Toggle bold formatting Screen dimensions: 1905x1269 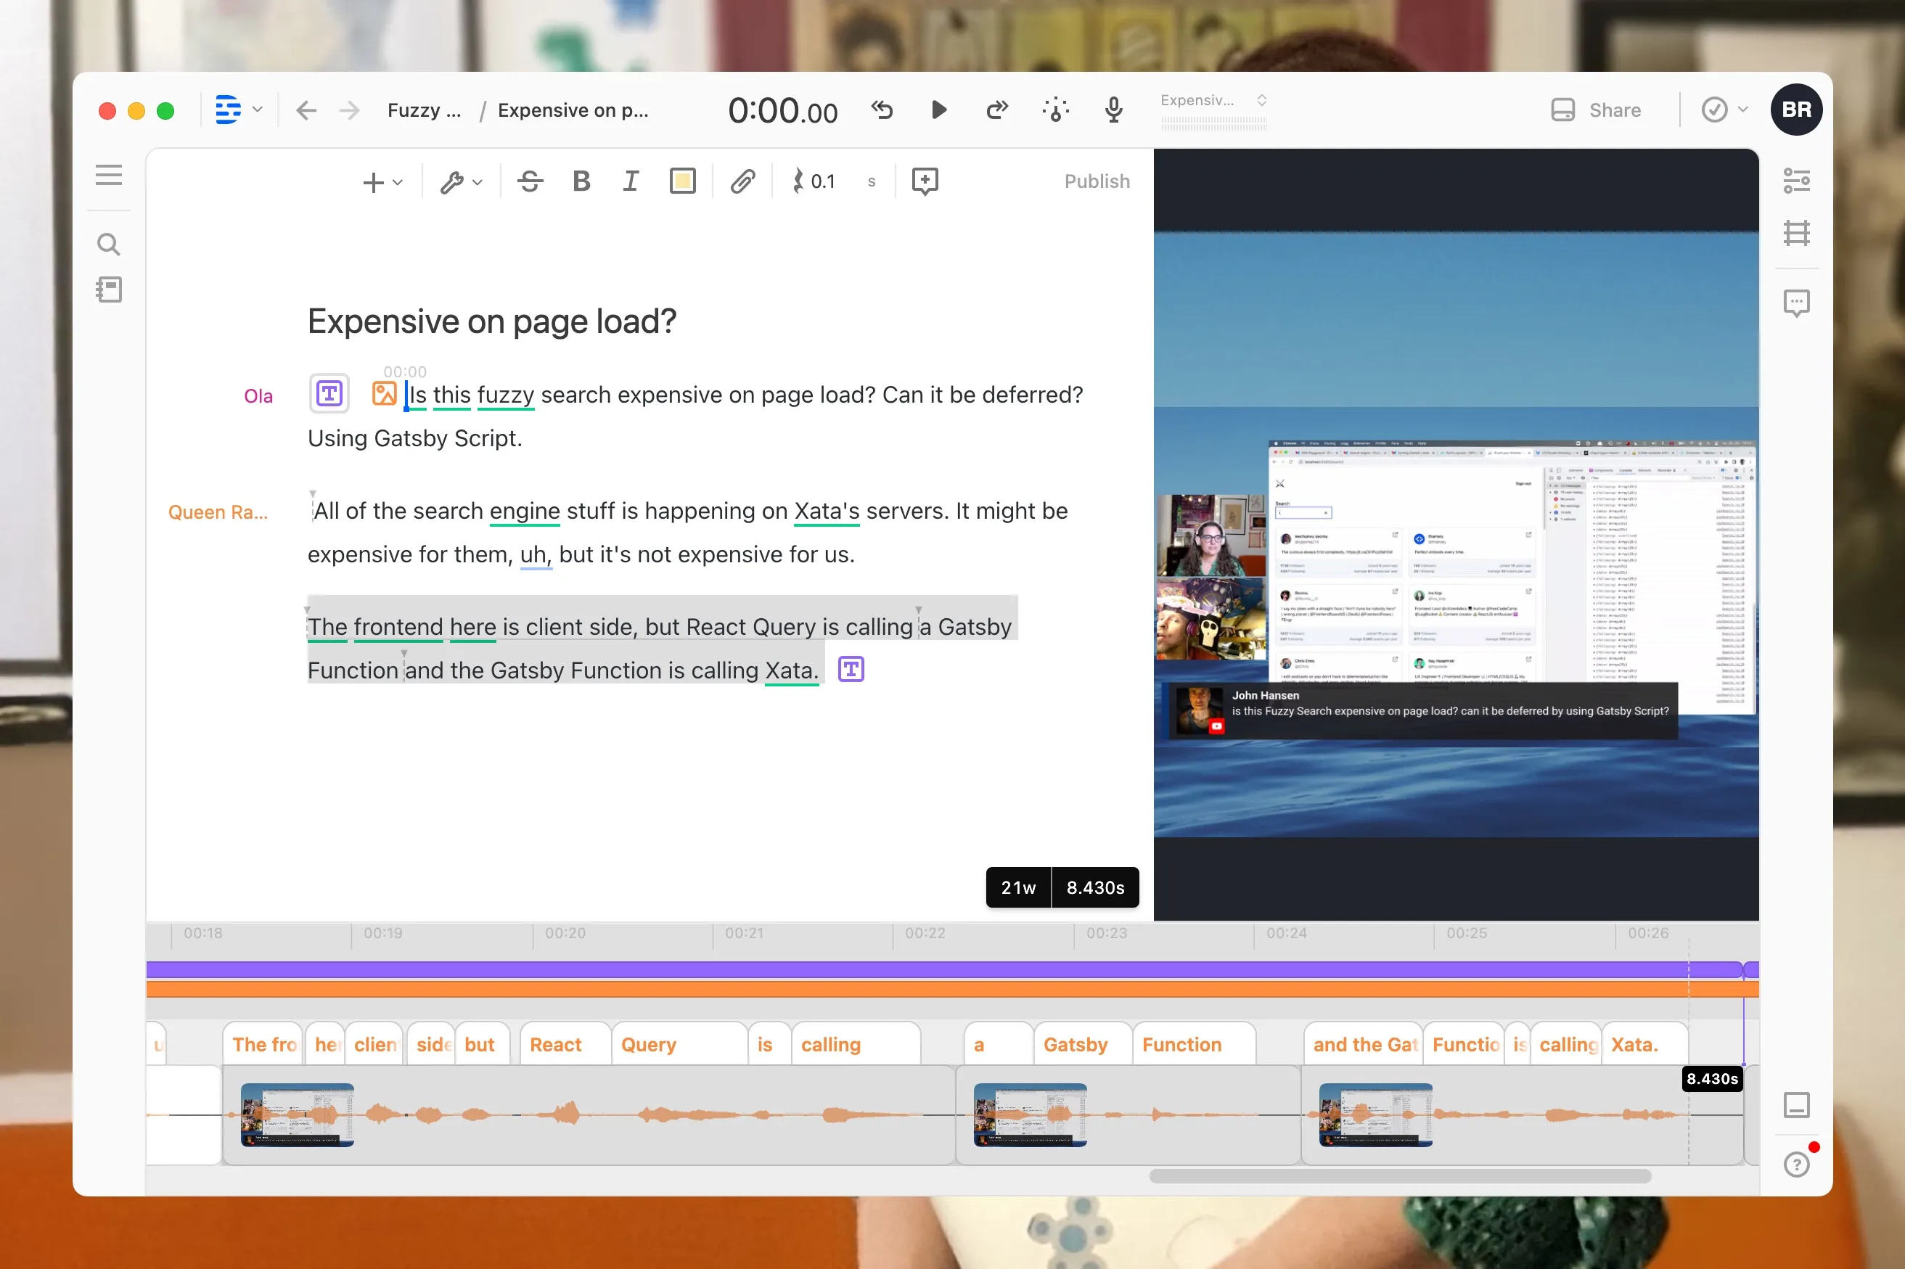581,181
